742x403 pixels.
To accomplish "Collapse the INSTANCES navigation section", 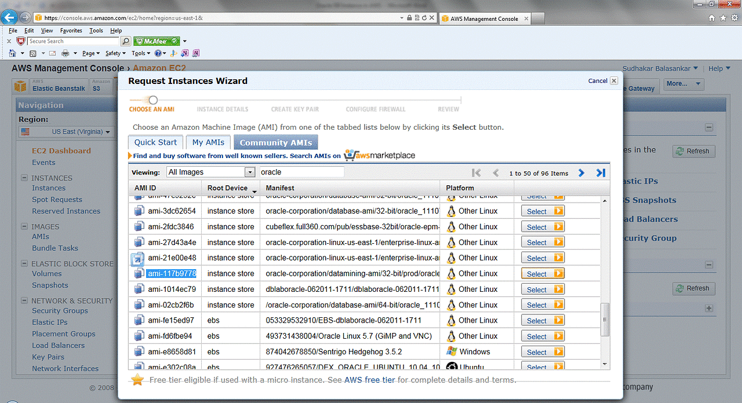I will [24, 178].
